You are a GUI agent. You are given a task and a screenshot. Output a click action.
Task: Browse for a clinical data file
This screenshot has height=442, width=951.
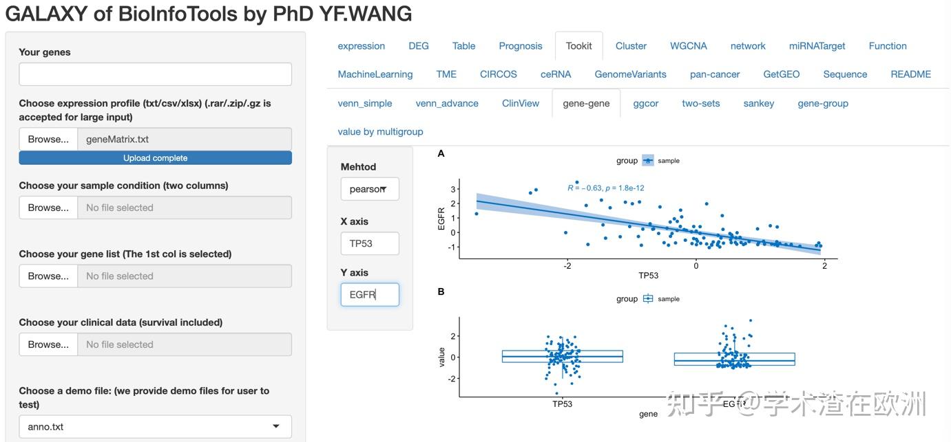(x=48, y=344)
